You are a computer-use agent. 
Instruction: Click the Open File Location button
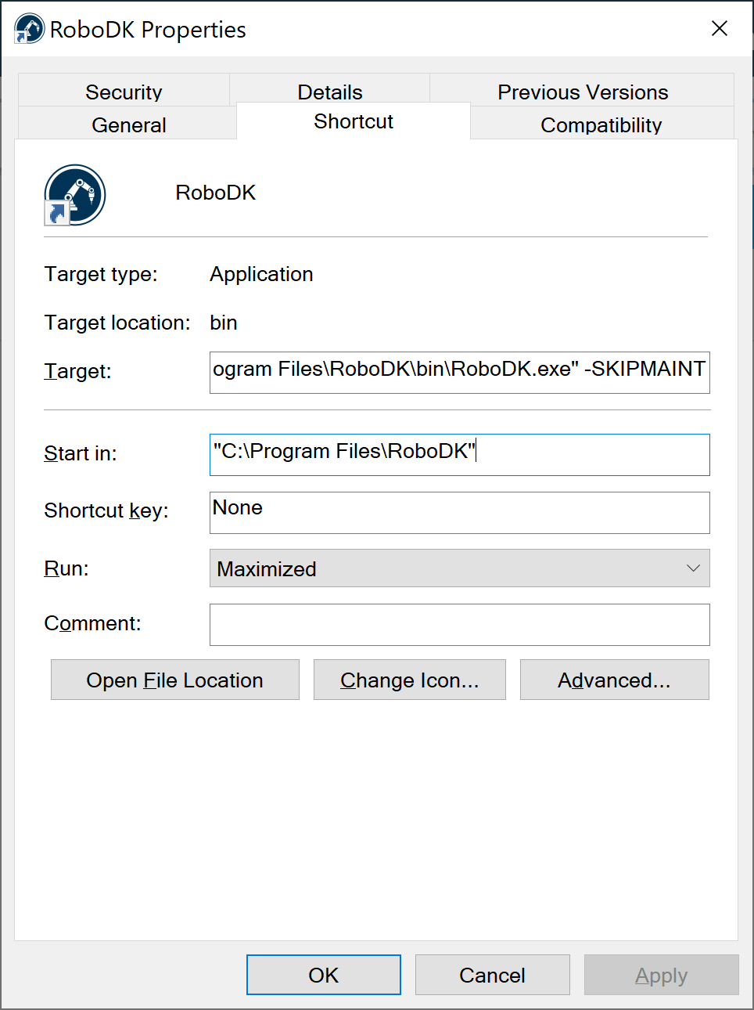(x=175, y=680)
